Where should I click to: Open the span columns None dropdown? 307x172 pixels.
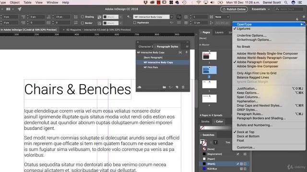click(x=222, y=17)
